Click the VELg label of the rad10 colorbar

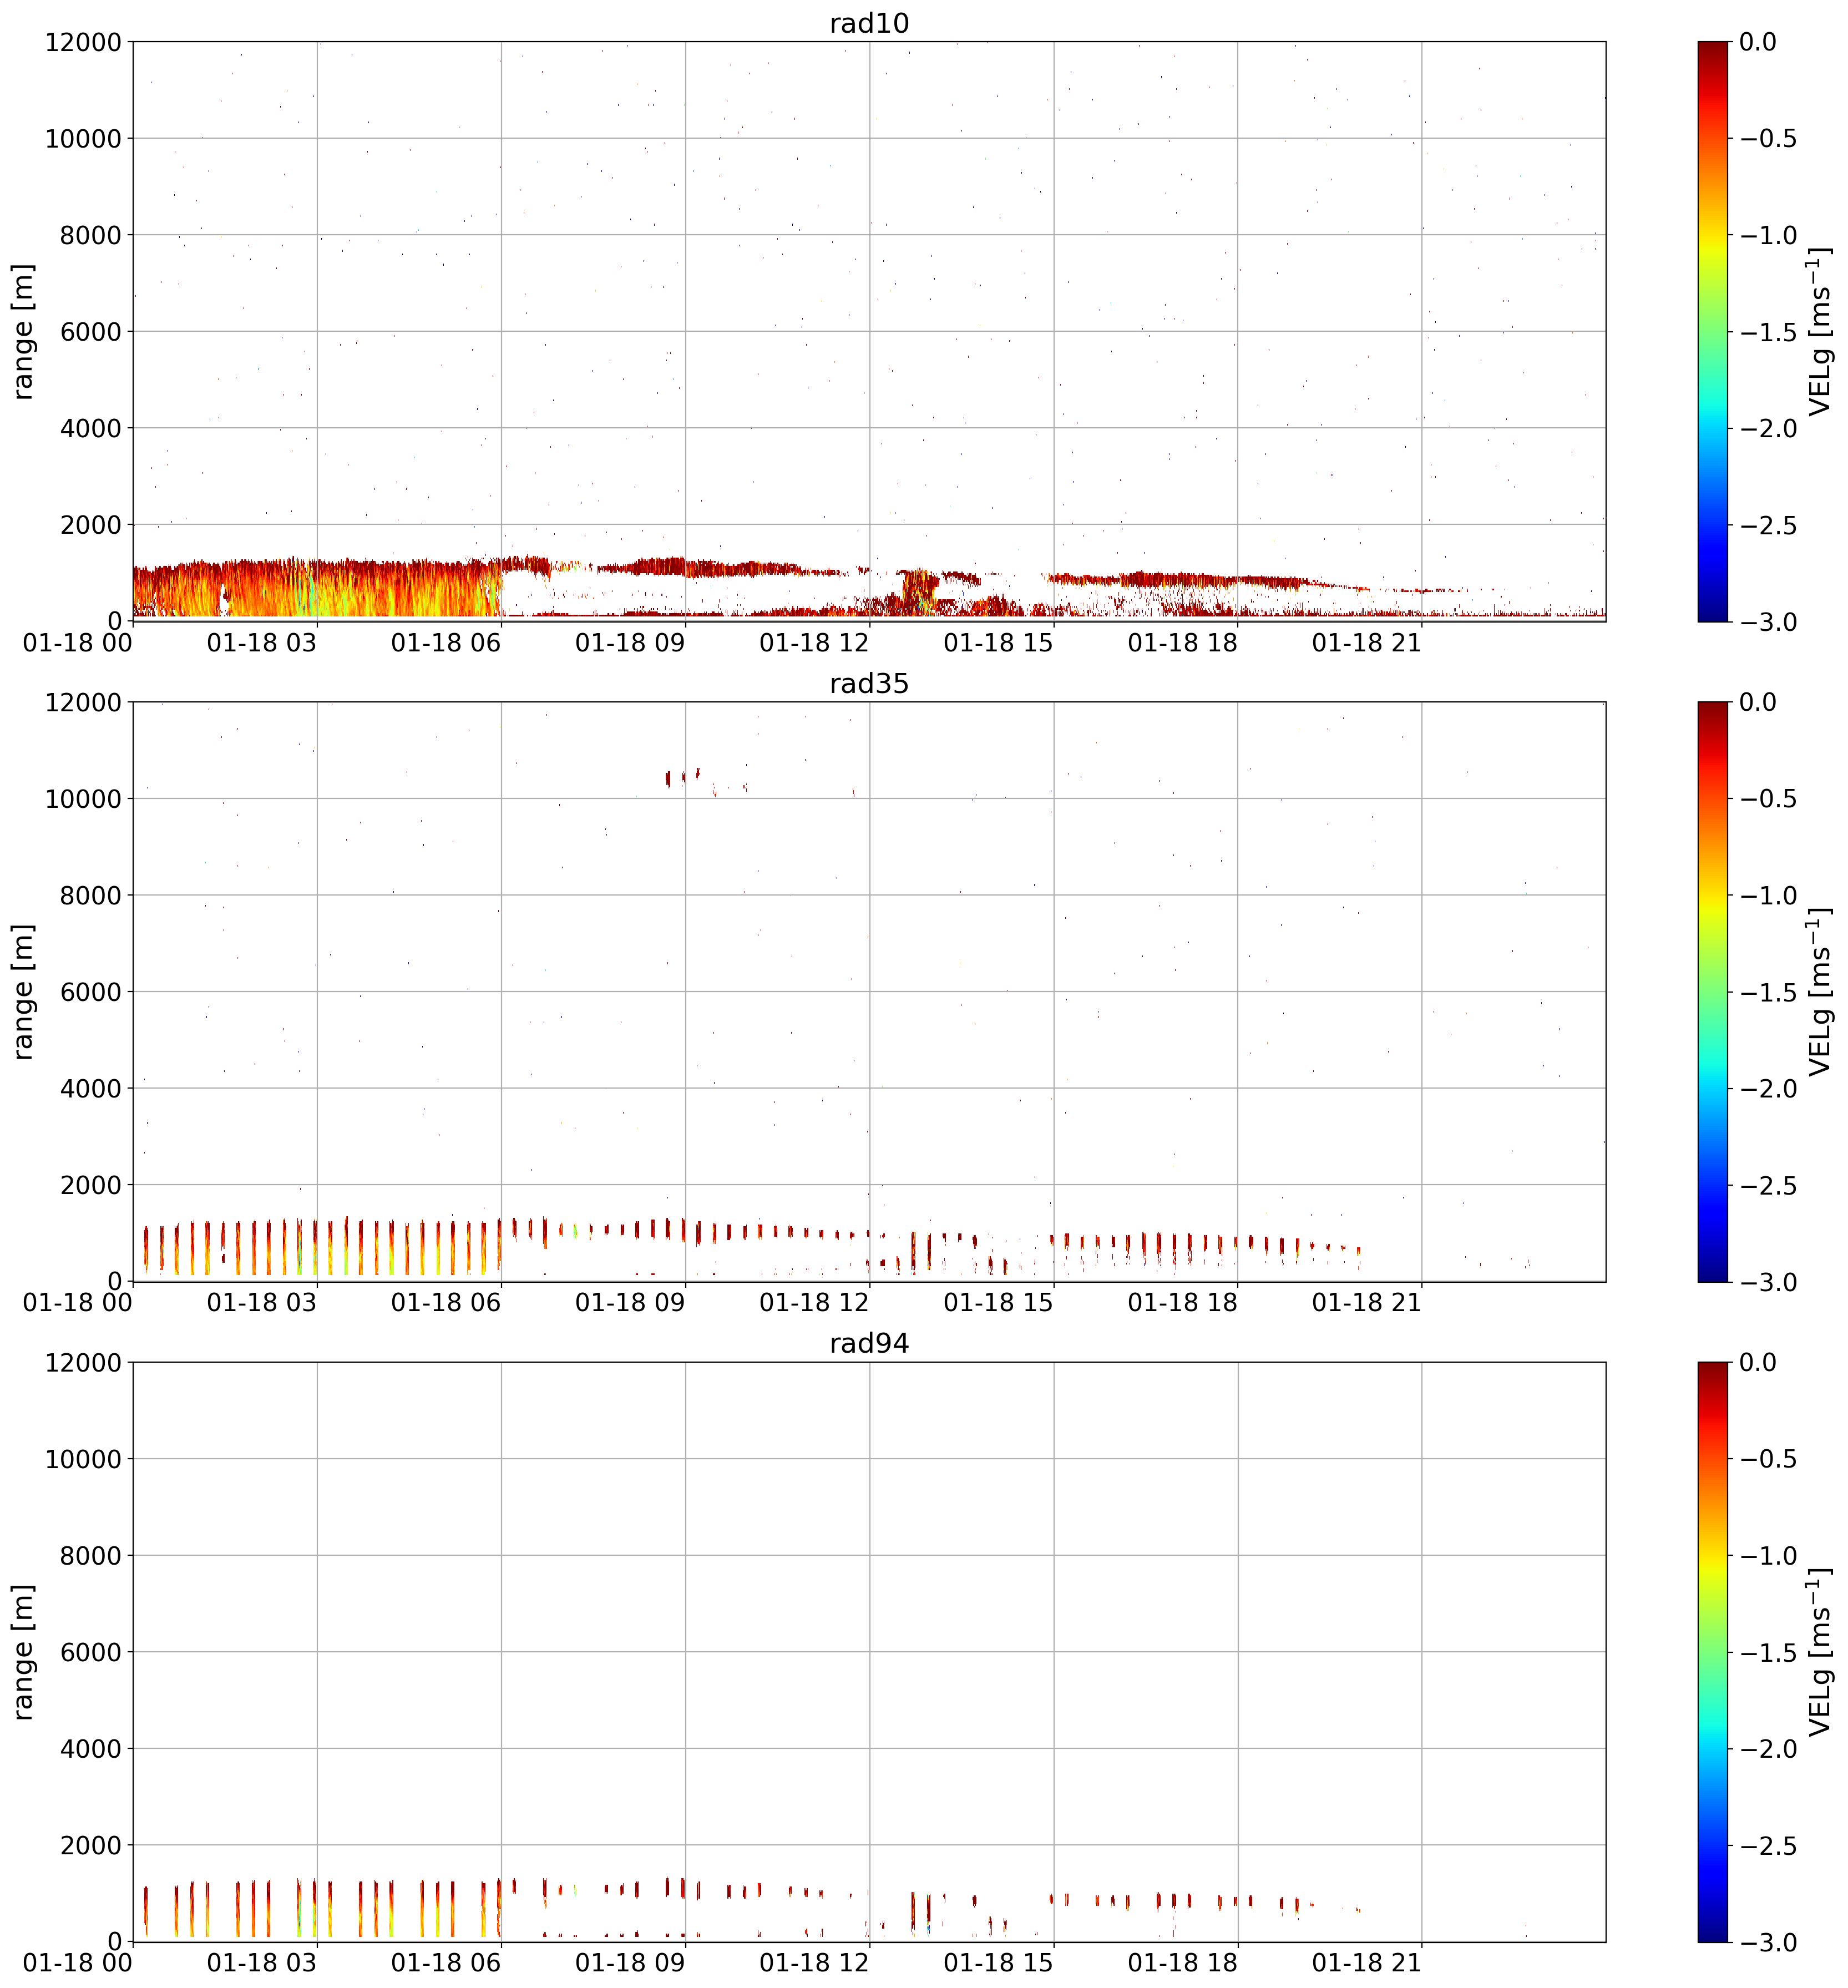click(1820, 332)
